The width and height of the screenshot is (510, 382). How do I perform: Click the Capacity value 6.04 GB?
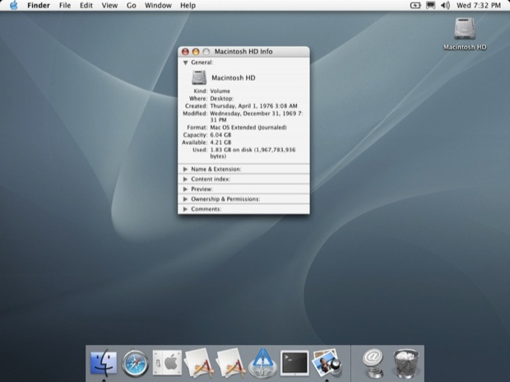pos(220,135)
